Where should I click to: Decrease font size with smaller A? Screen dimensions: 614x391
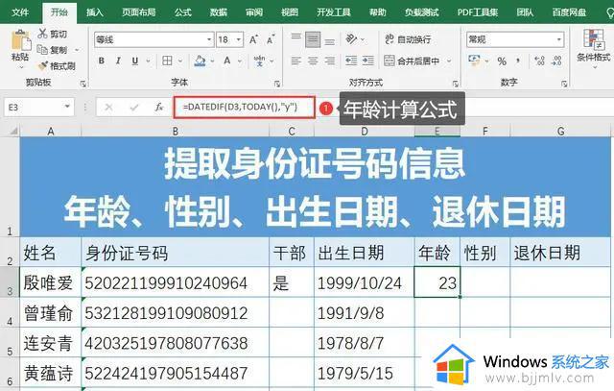[x=271, y=39]
